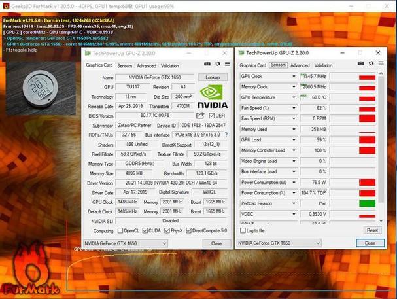The image size is (397, 299).
Task: Click the Sensors list scrollbar down arrow
Action: [381, 220]
